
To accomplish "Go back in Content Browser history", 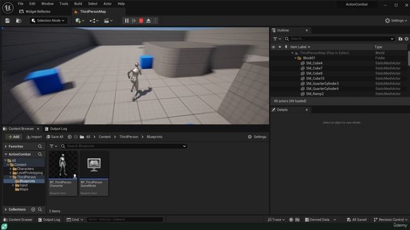I will [x=70, y=137].
